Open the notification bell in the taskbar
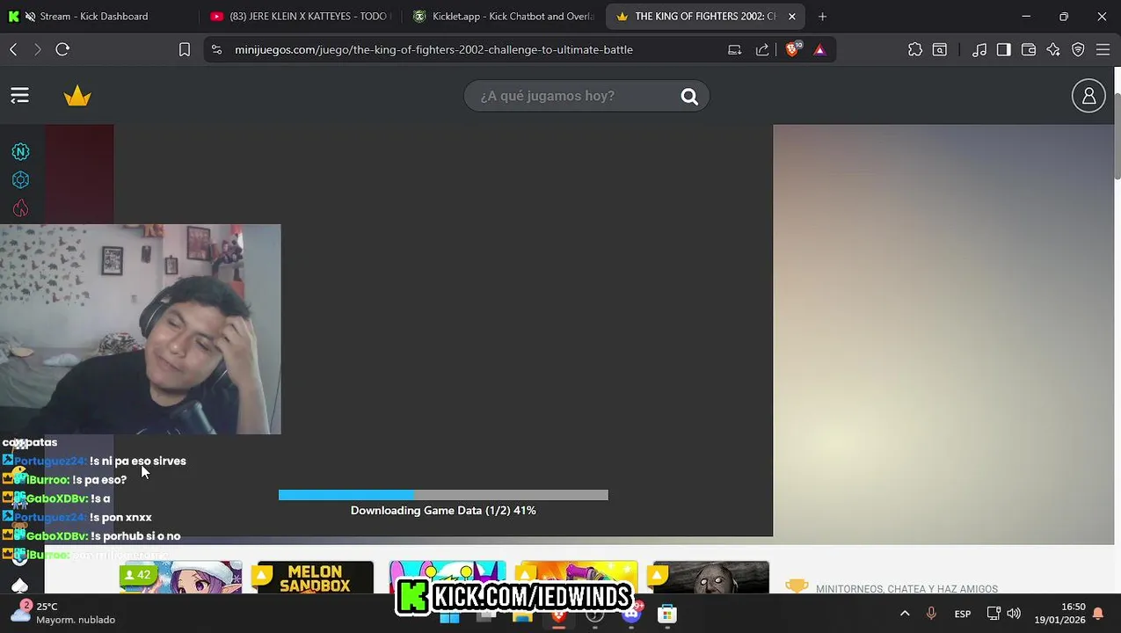Image resolution: width=1121 pixels, height=633 pixels. pyautogui.click(x=1098, y=614)
